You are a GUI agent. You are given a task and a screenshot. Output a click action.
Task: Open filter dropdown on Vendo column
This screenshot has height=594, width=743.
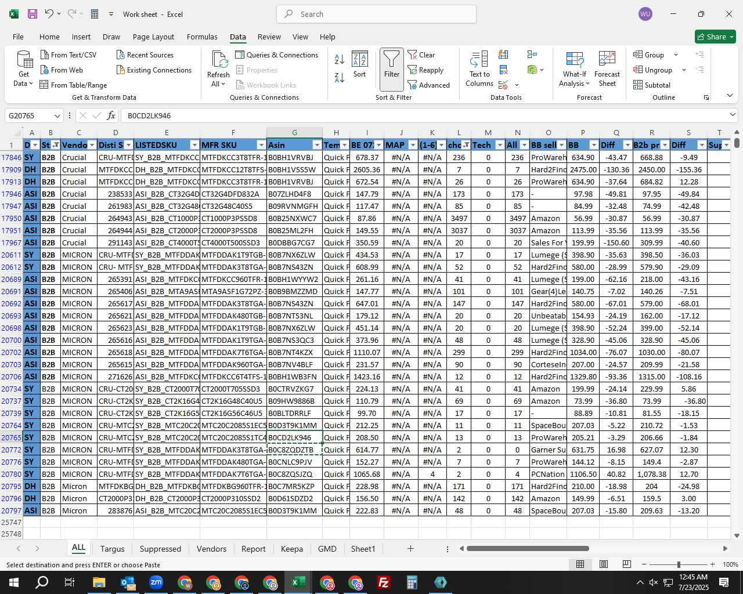pos(92,145)
